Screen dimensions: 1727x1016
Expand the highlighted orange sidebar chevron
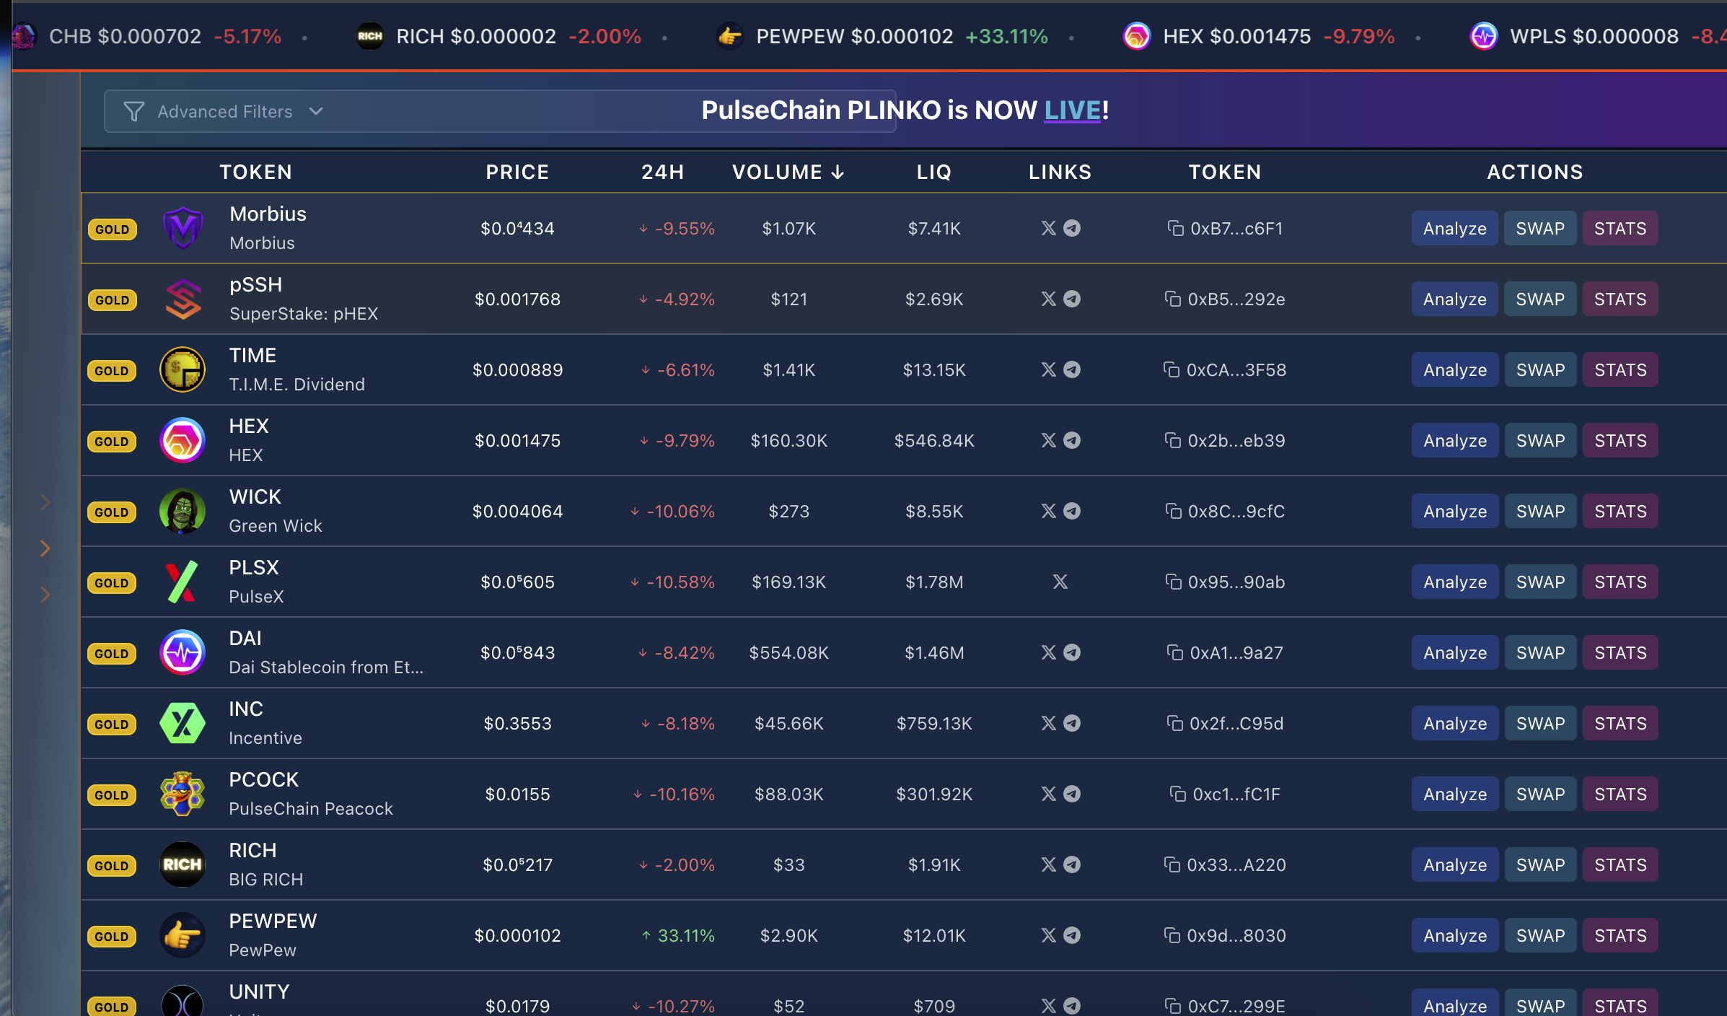[45, 548]
